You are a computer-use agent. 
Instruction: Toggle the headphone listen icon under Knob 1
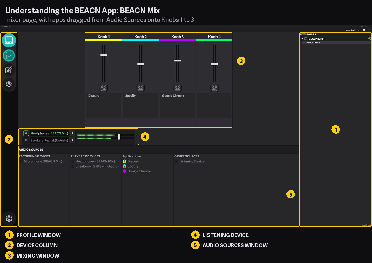click(x=104, y=88)
